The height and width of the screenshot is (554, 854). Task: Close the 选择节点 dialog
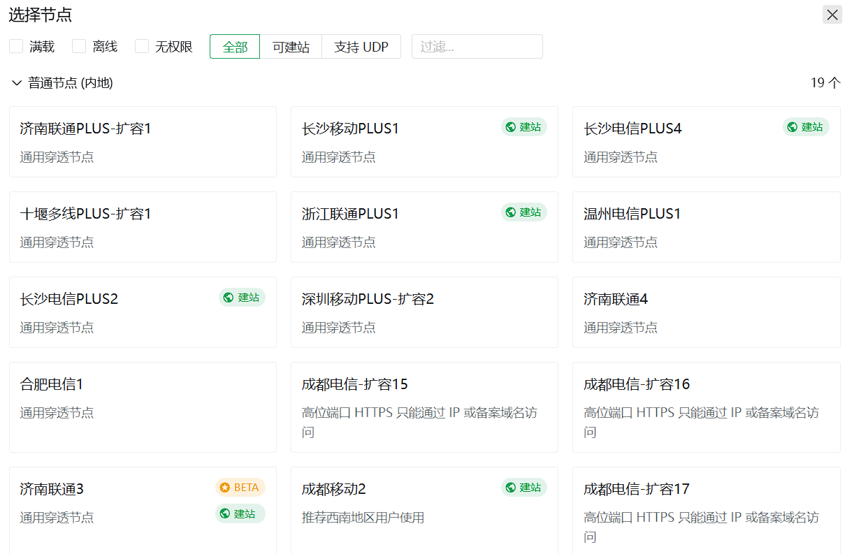[x=832, y=15]
